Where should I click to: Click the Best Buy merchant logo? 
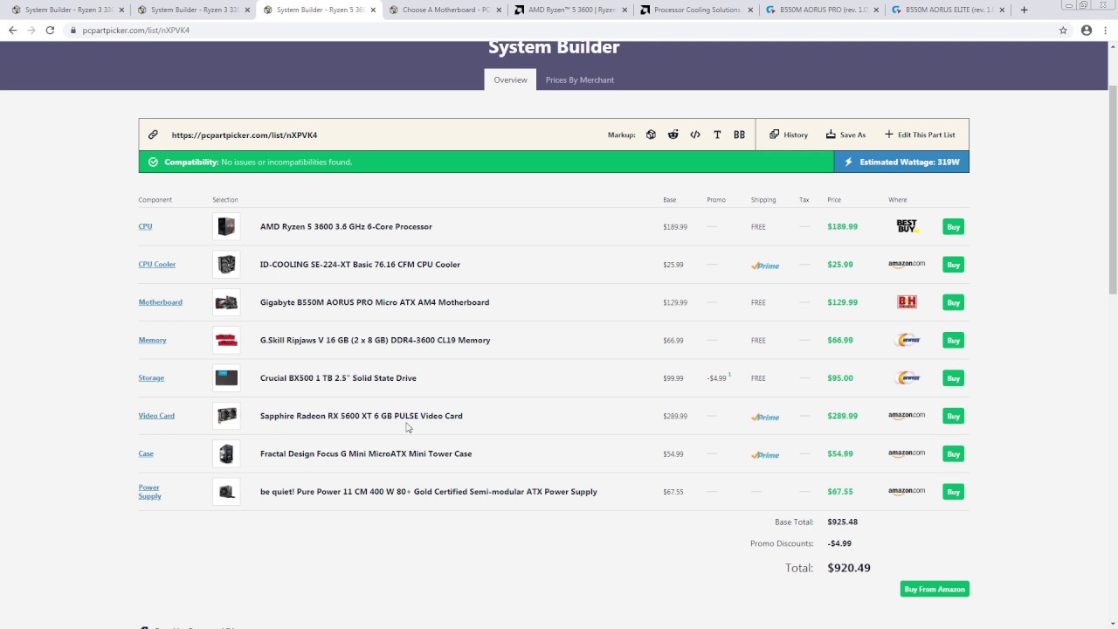pos(907,226)
